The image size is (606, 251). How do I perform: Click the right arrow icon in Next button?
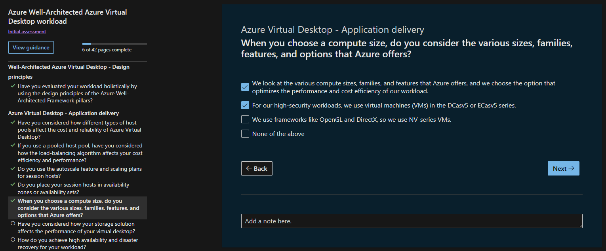click(571, 168)
